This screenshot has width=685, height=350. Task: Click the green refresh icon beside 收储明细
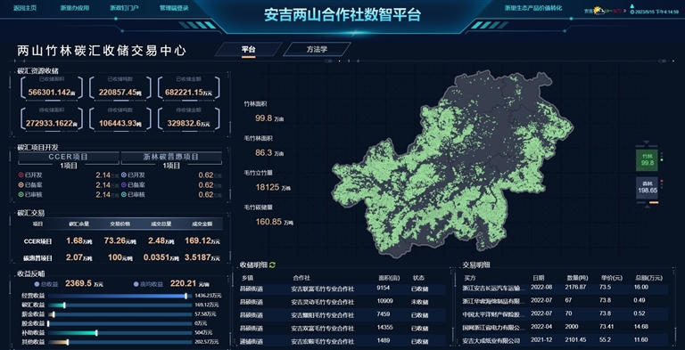click(x=273, y=265)
